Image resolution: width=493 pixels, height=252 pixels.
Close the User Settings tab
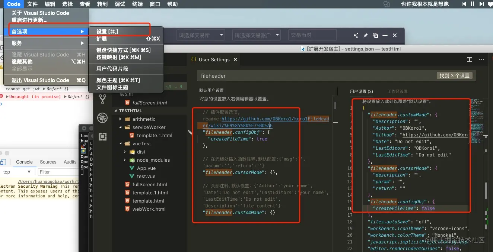235,59
